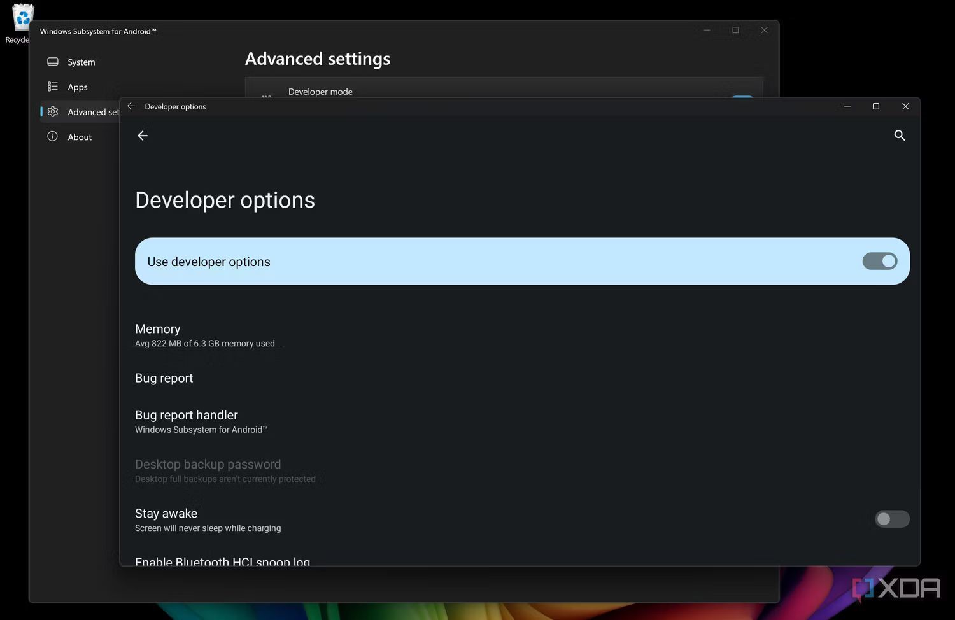Click the Advanced settings gear icon
955x620 pixels.
[x=53, y=112]
